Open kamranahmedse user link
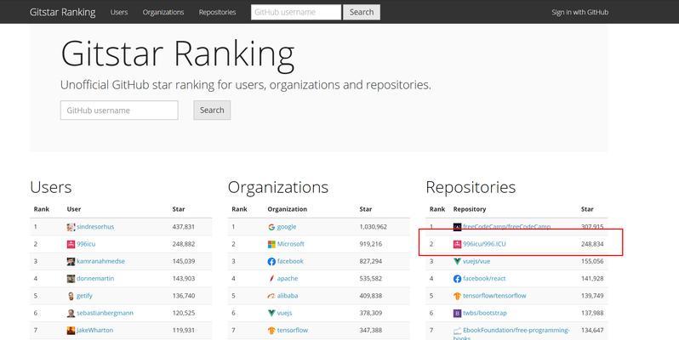Viewport: 679px width, 340px height. [x=100, y=261]
